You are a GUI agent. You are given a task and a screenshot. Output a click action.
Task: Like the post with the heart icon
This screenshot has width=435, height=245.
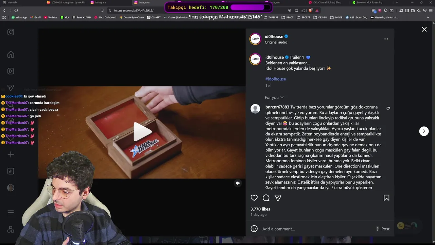point(254,198)
